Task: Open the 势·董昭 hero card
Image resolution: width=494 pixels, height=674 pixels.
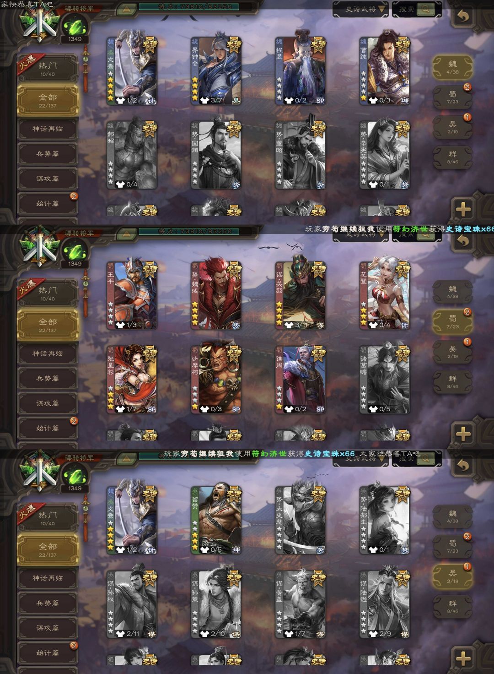Action: tap(301, 154)
